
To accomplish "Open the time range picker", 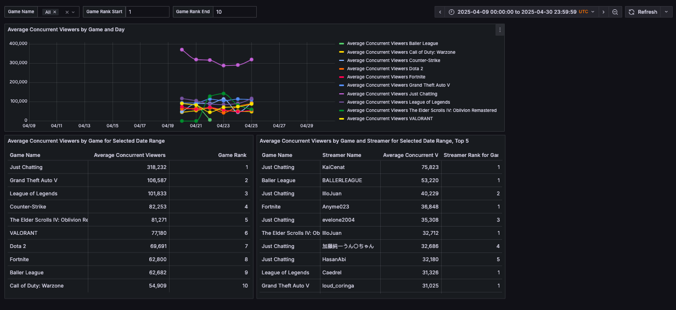I will tap(520, 12).
